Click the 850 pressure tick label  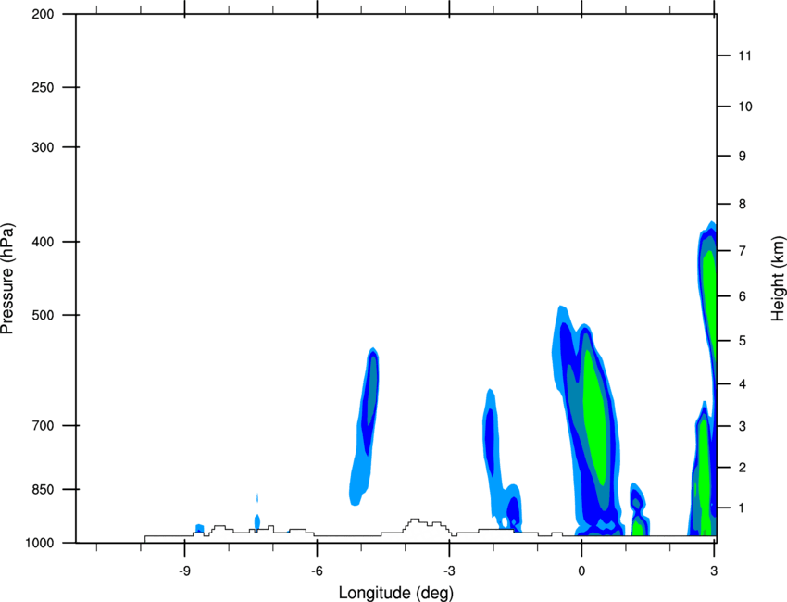click(x=43, y=489)
